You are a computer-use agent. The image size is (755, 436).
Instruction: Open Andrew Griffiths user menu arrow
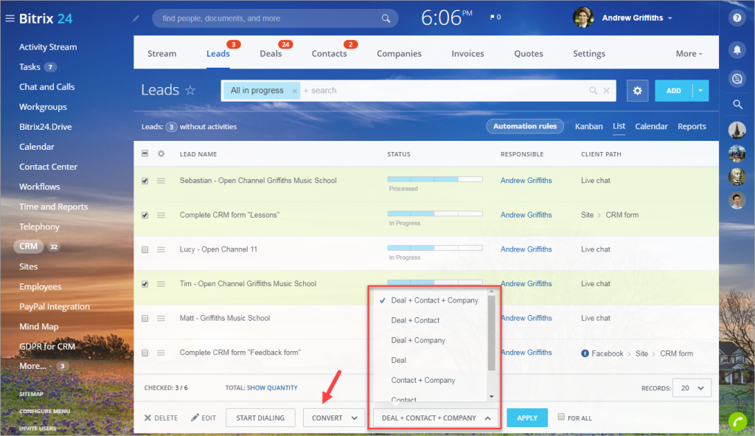tap(669, 18)
